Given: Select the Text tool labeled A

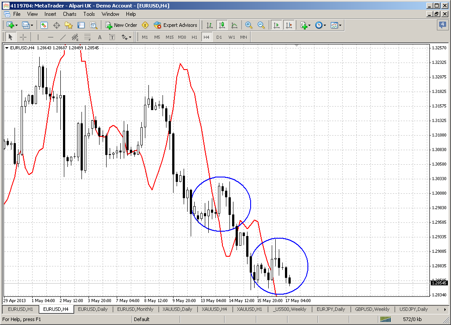Looking at the screenshot, I should point(100,37).
